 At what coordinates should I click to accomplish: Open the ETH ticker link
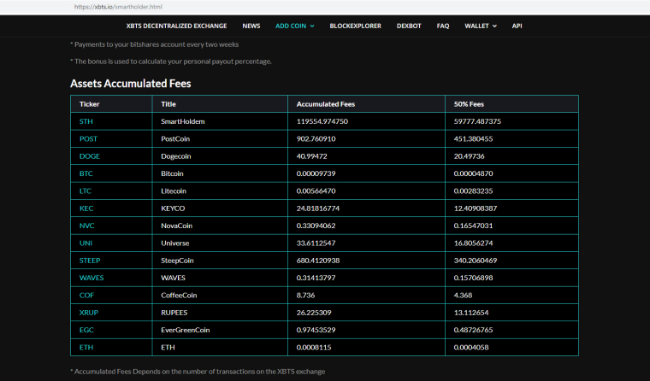pyautogui.click(x=86, y=348)
